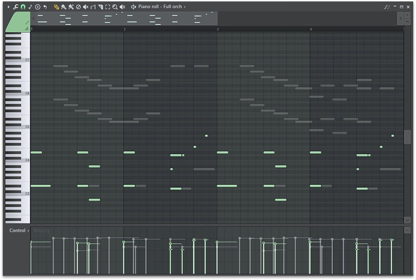Open the piano roll menu arrow
The width and height of the screenshot is (416, 280).
pyautogui.click(x=8, y=7)
